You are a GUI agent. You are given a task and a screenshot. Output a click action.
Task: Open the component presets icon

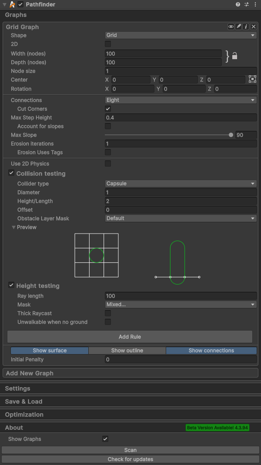[247, 4]
